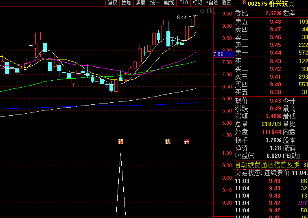Select the 卖二 9.45 order row
The height and width of the screenshot is (218, 308).
click(271, 45)
